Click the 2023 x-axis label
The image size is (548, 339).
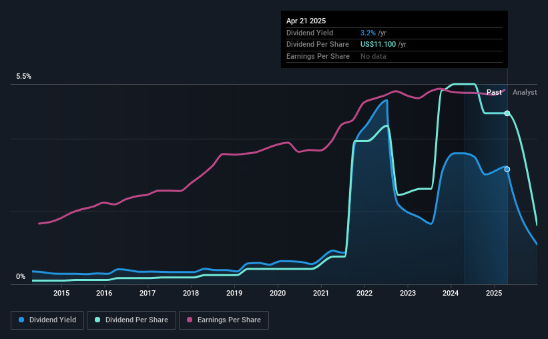click(408, 293)
